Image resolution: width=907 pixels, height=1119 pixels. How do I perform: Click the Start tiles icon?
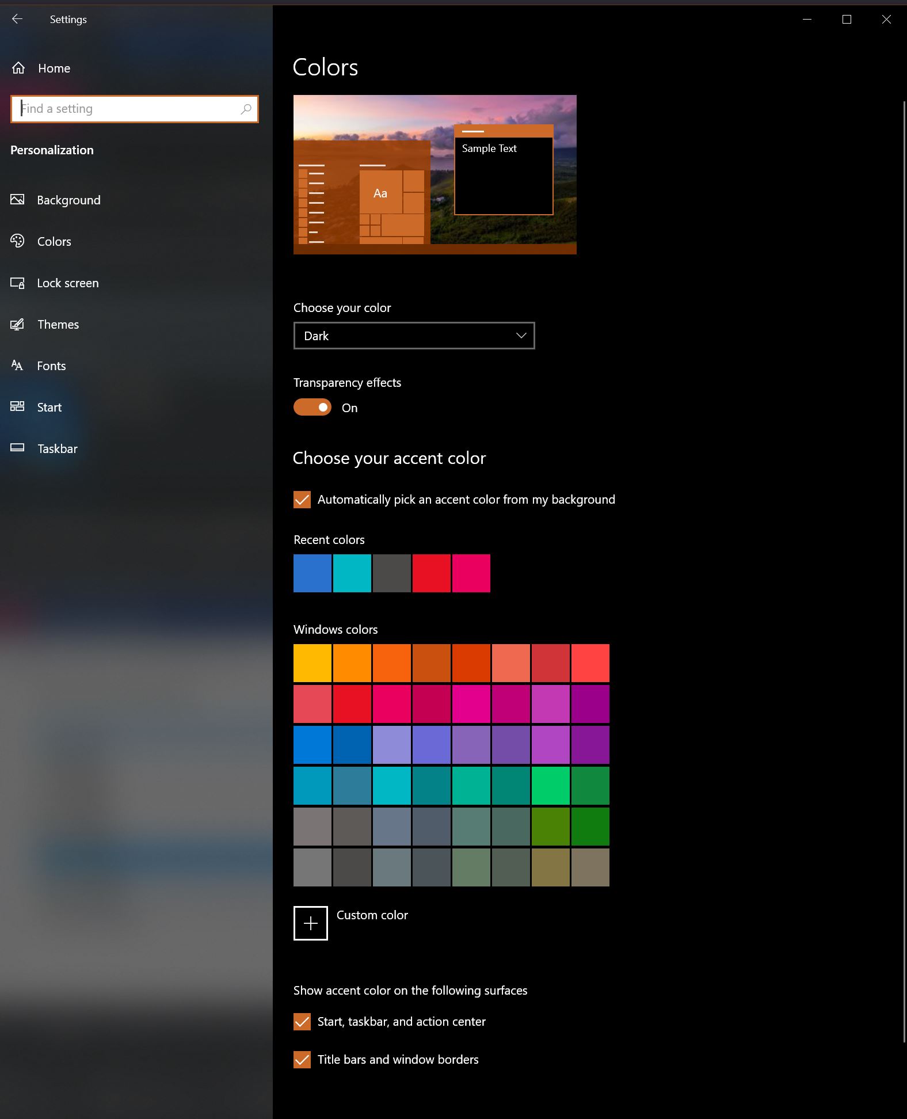tap(17, 407)
